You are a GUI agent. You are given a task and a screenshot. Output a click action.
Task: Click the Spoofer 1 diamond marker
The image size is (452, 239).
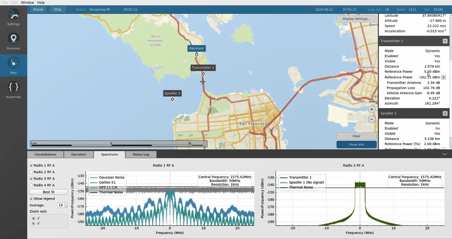172,100
